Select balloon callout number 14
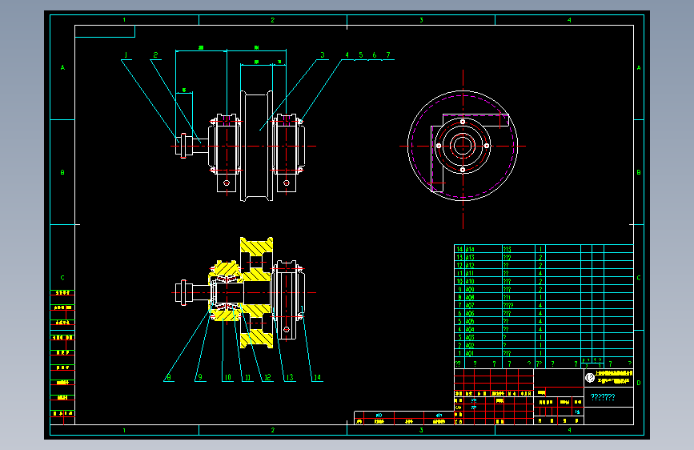Screen dimensions: 694x450 (x=317, y=377)
